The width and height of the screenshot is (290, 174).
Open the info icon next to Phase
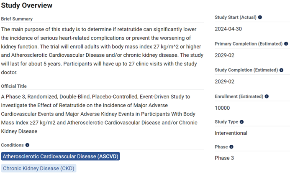[x=231, y=147]
